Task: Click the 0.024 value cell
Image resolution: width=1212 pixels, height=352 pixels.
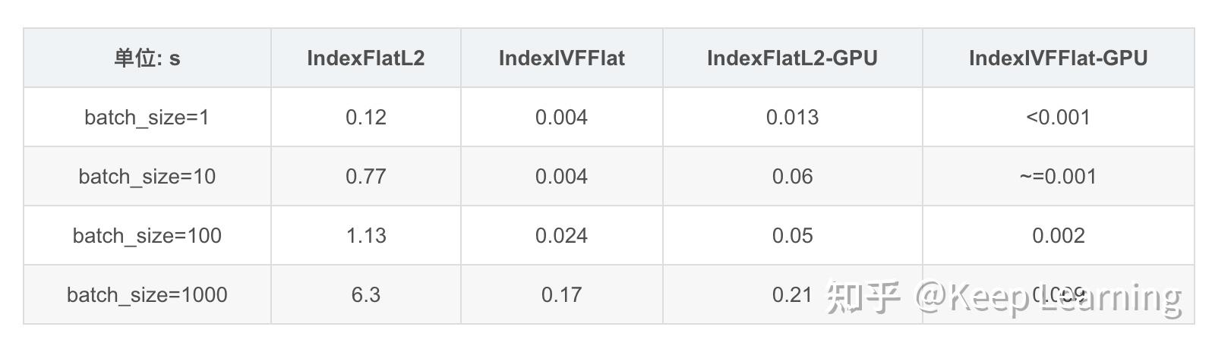Action: tap(561, 236)
